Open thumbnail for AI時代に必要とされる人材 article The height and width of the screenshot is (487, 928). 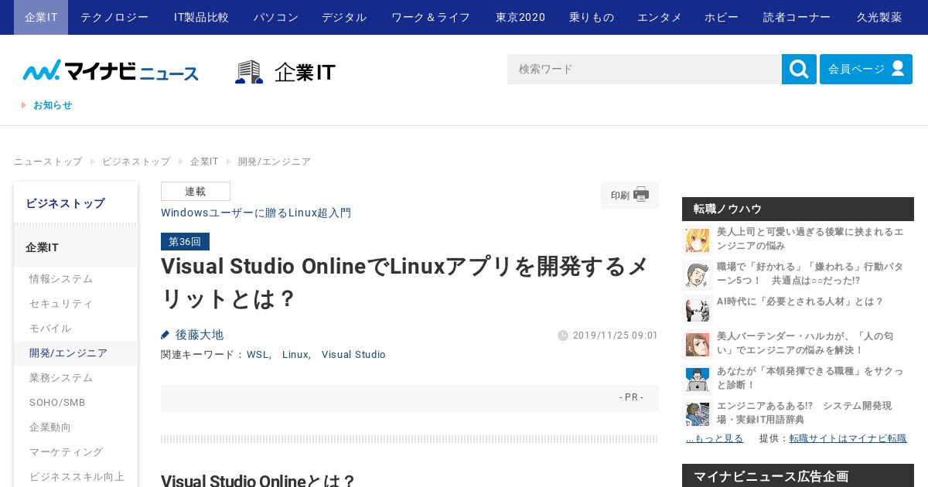(x=698, y=309)
